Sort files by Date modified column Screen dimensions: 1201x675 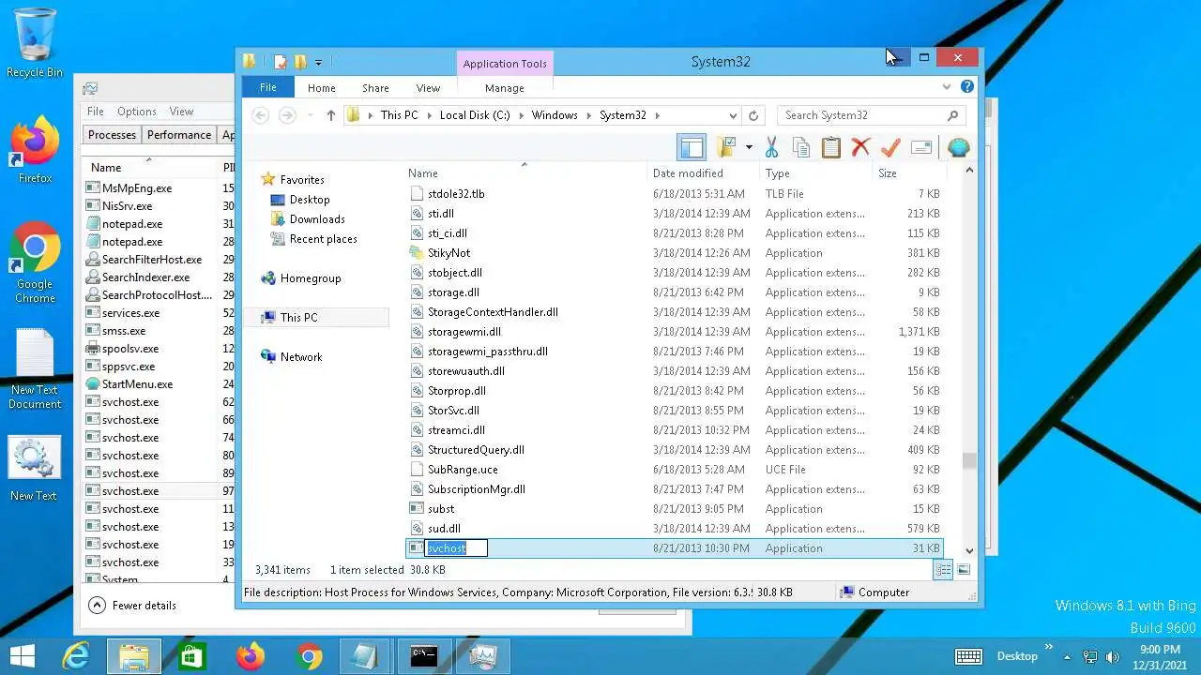(688, 173)
